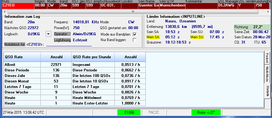Click the Beginn time 00:00 cell

[40, 6]
